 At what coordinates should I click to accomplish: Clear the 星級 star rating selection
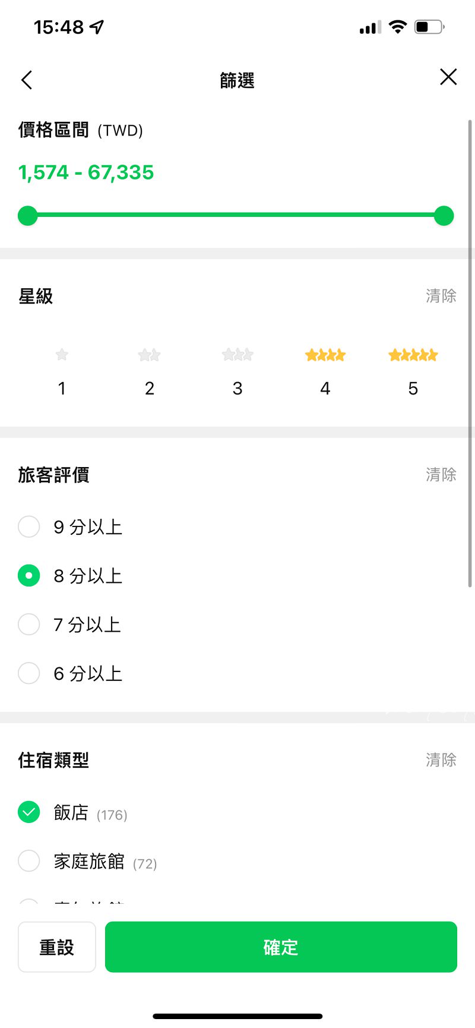441,296
